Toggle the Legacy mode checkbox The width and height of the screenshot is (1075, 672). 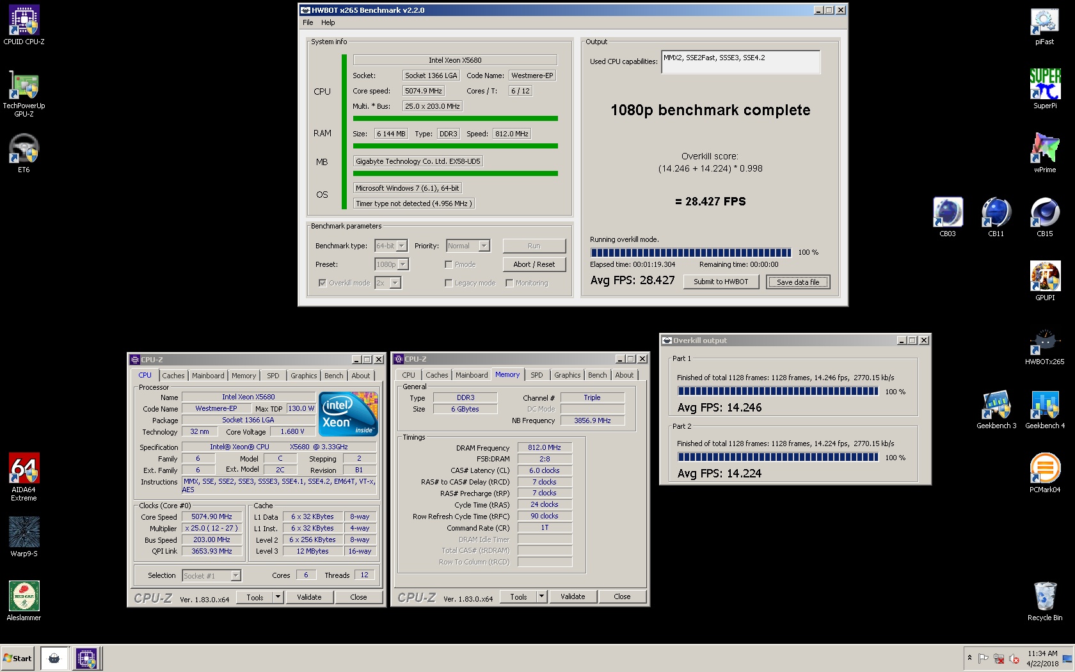[x=449, y=283]
